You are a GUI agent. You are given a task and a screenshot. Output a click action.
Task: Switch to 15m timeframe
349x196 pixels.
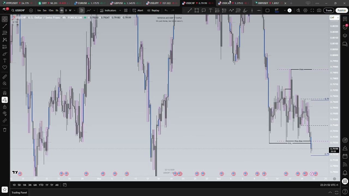[x=51, y=10]
